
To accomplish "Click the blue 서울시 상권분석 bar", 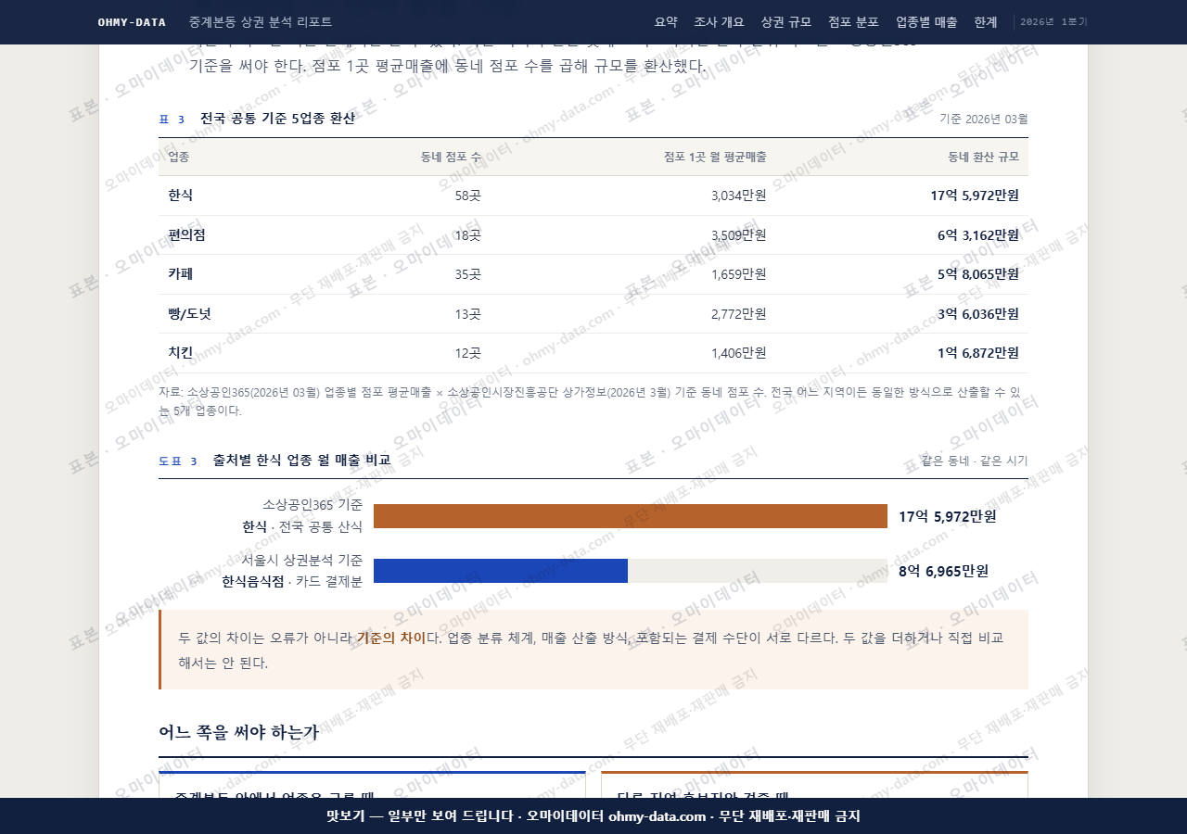I will click(x=501, y=571).
